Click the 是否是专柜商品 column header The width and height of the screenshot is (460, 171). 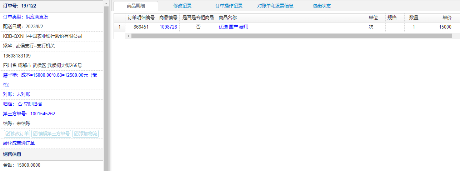(198, 17)
